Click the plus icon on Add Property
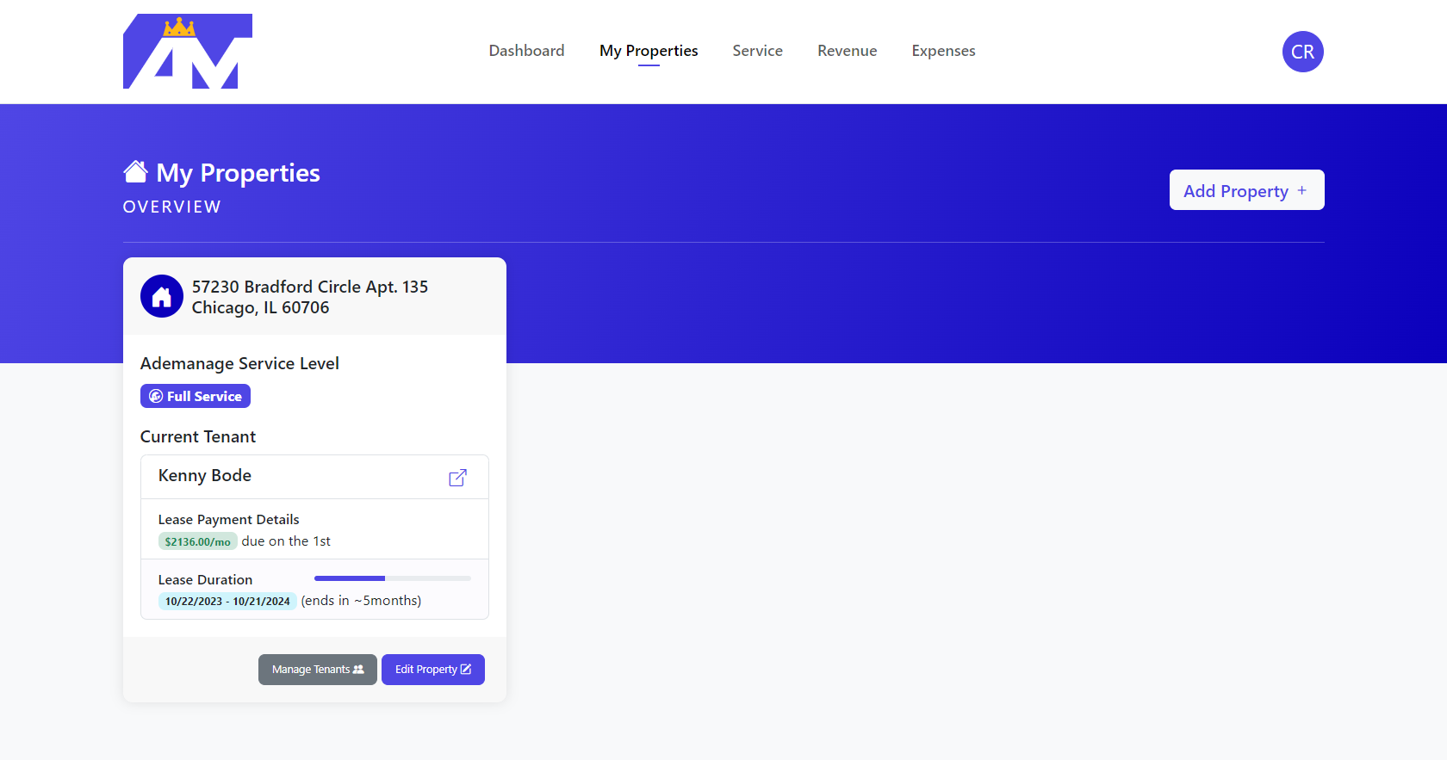The width and height of the screenshot is (1447, 760). (x=1301, y=191)
